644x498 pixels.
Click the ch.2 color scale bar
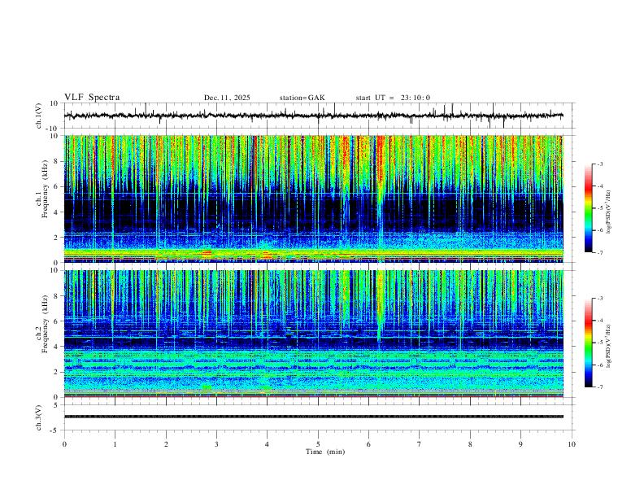589,343
